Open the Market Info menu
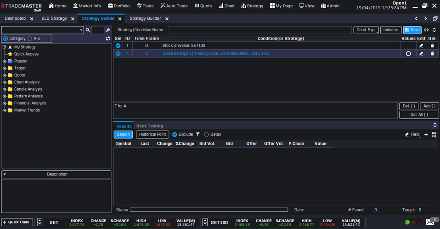The height and width of the screenshot is (229, 440). coord(87,6)
